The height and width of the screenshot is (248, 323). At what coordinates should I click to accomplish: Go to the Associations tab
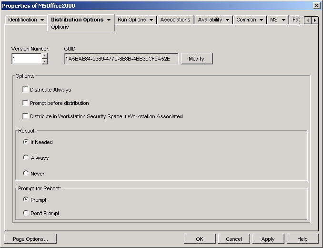(x=175, y=20)
